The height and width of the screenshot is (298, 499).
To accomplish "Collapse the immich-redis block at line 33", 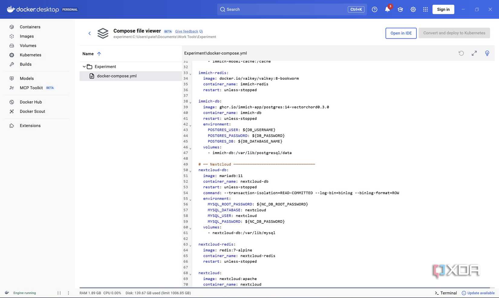I will tap(190, 74).
